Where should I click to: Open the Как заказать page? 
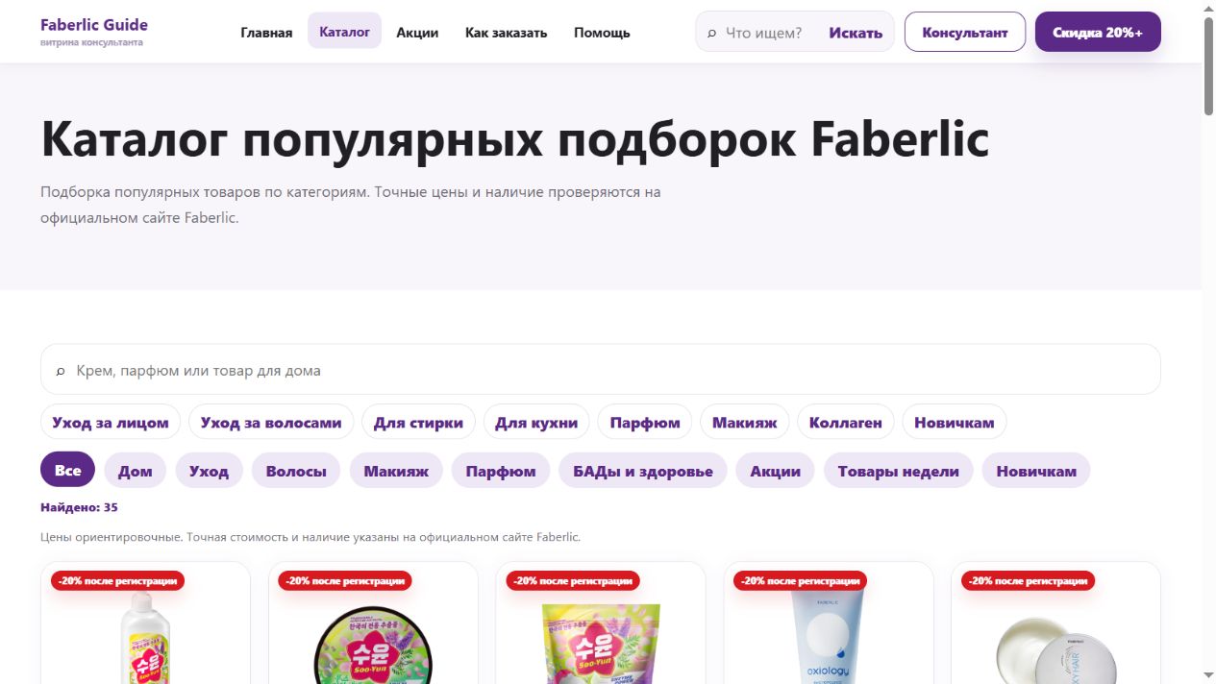point(506,32)
